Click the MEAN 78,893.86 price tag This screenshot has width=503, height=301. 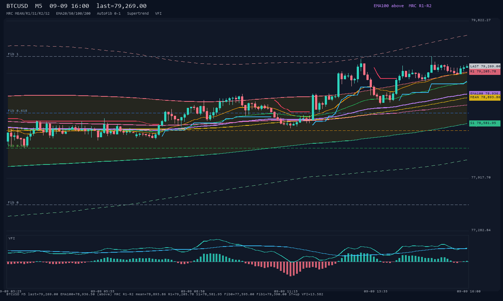tap(485, 97)
